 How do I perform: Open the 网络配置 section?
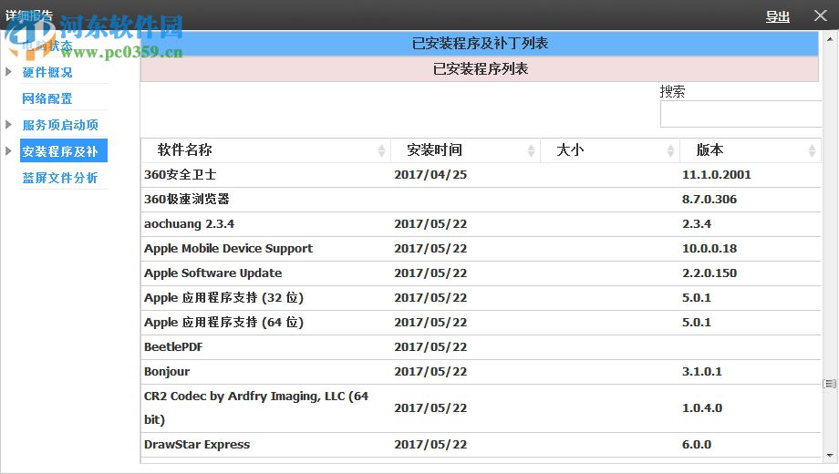click(x=47, y=98)
